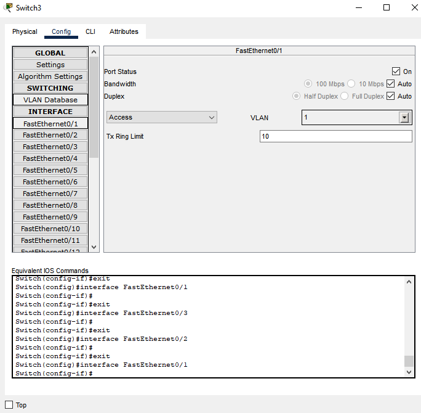Screen dimensions: 421x413
Task: Click the Bandwidth label
Action: pos(120,84)
